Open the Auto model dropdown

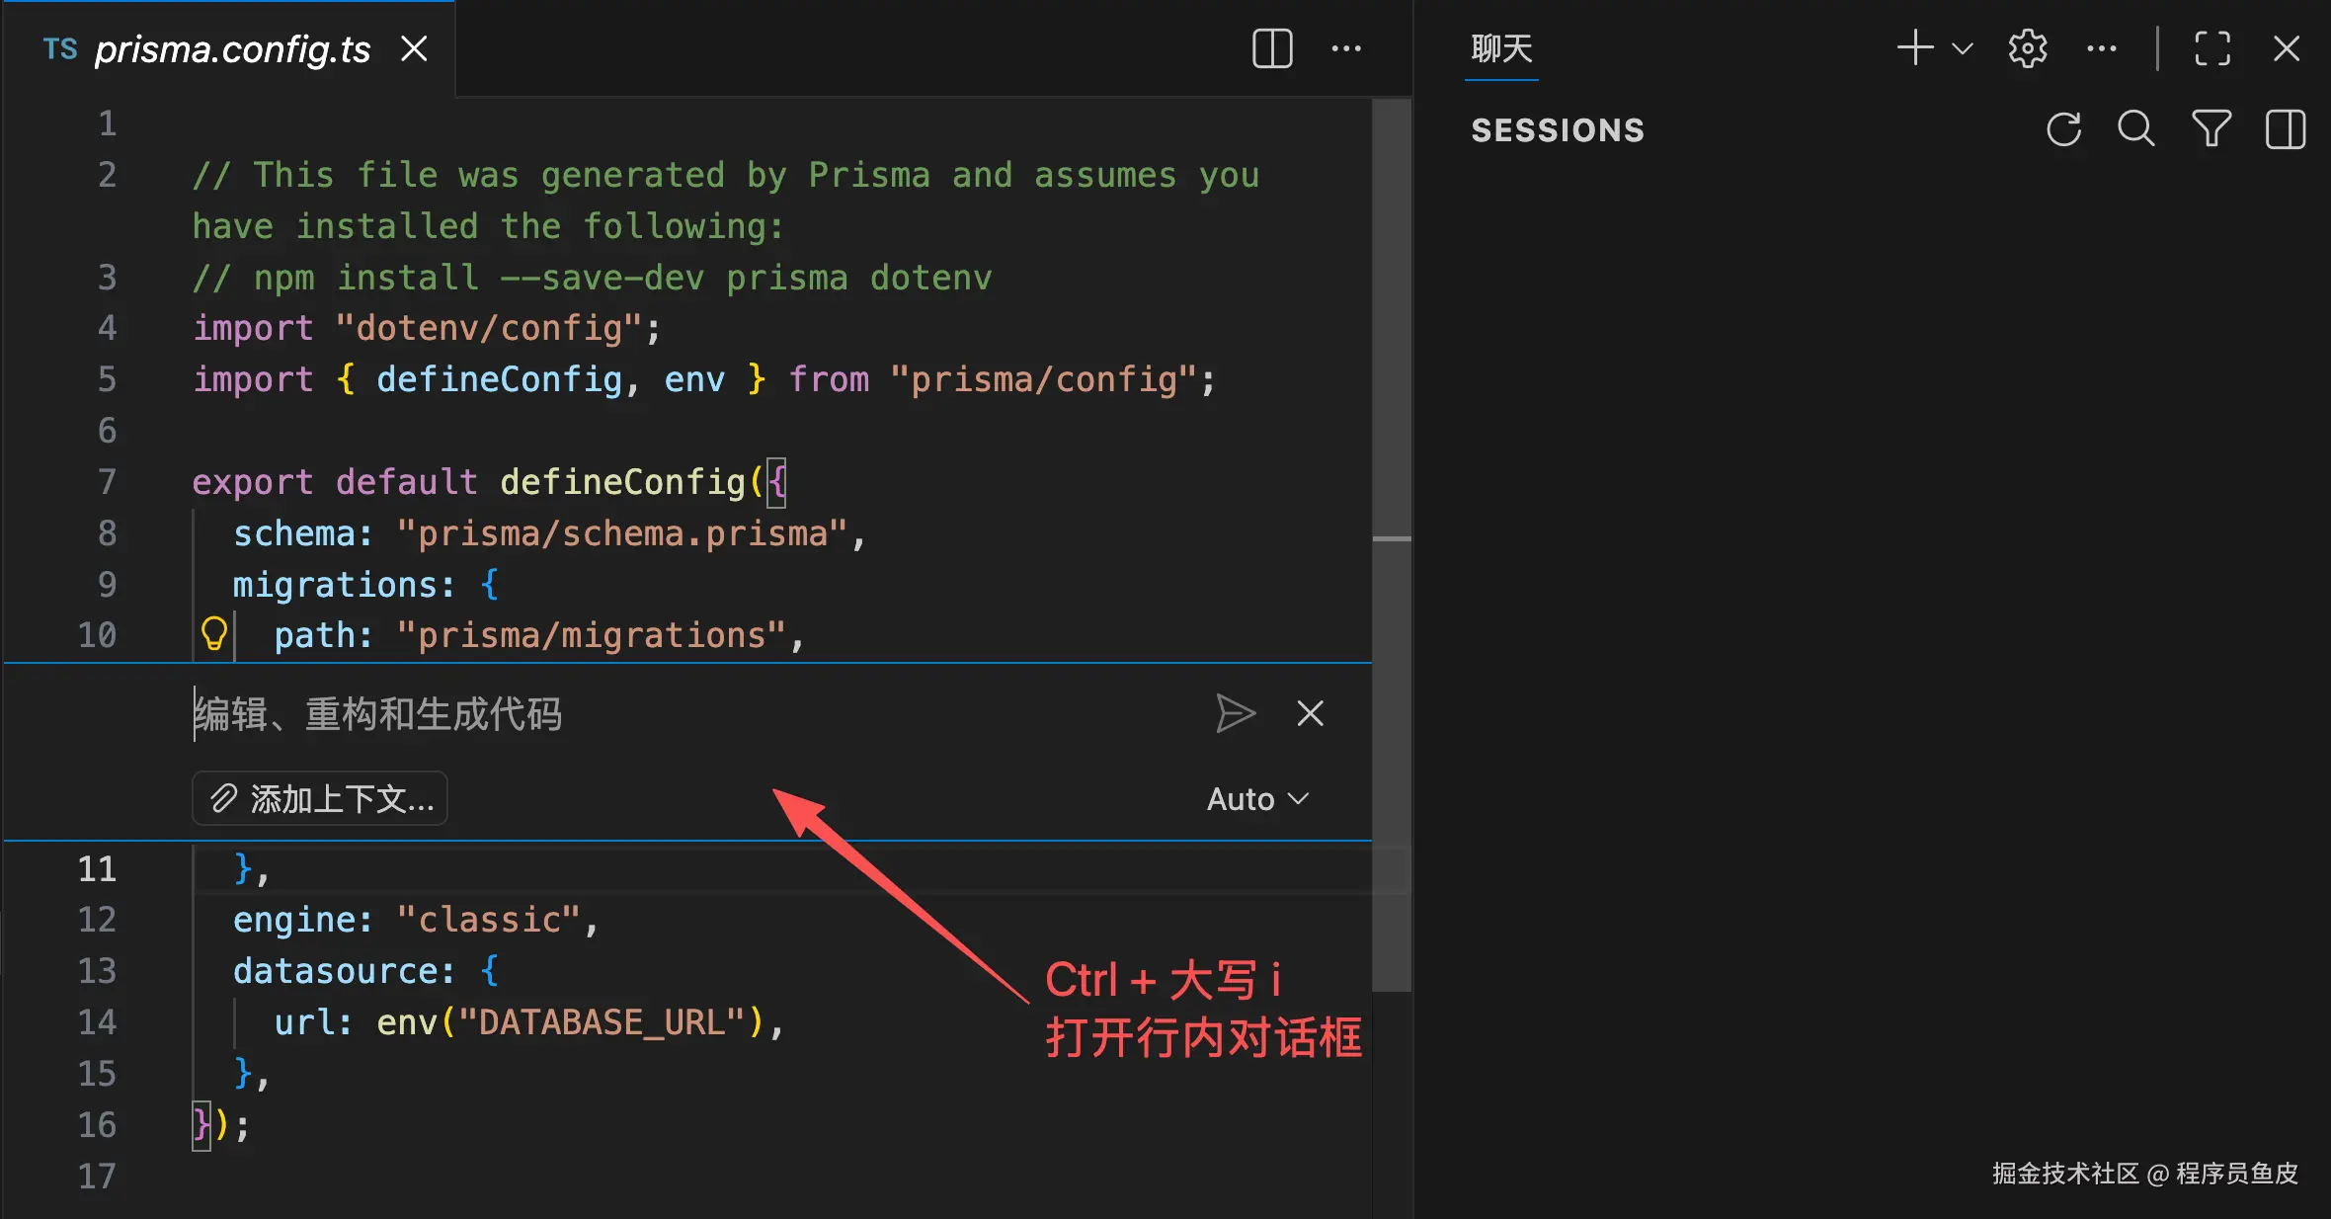[1257, 798]
